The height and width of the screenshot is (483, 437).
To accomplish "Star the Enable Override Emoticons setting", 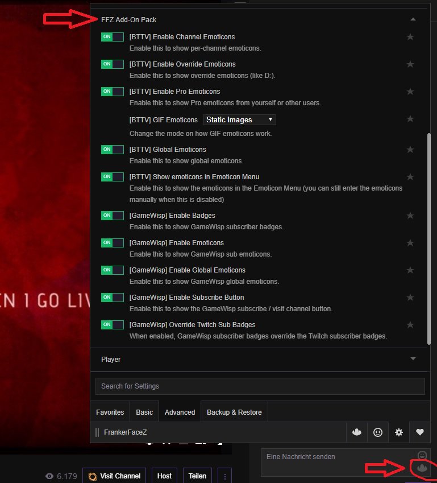I will click(x=410, y=64).
